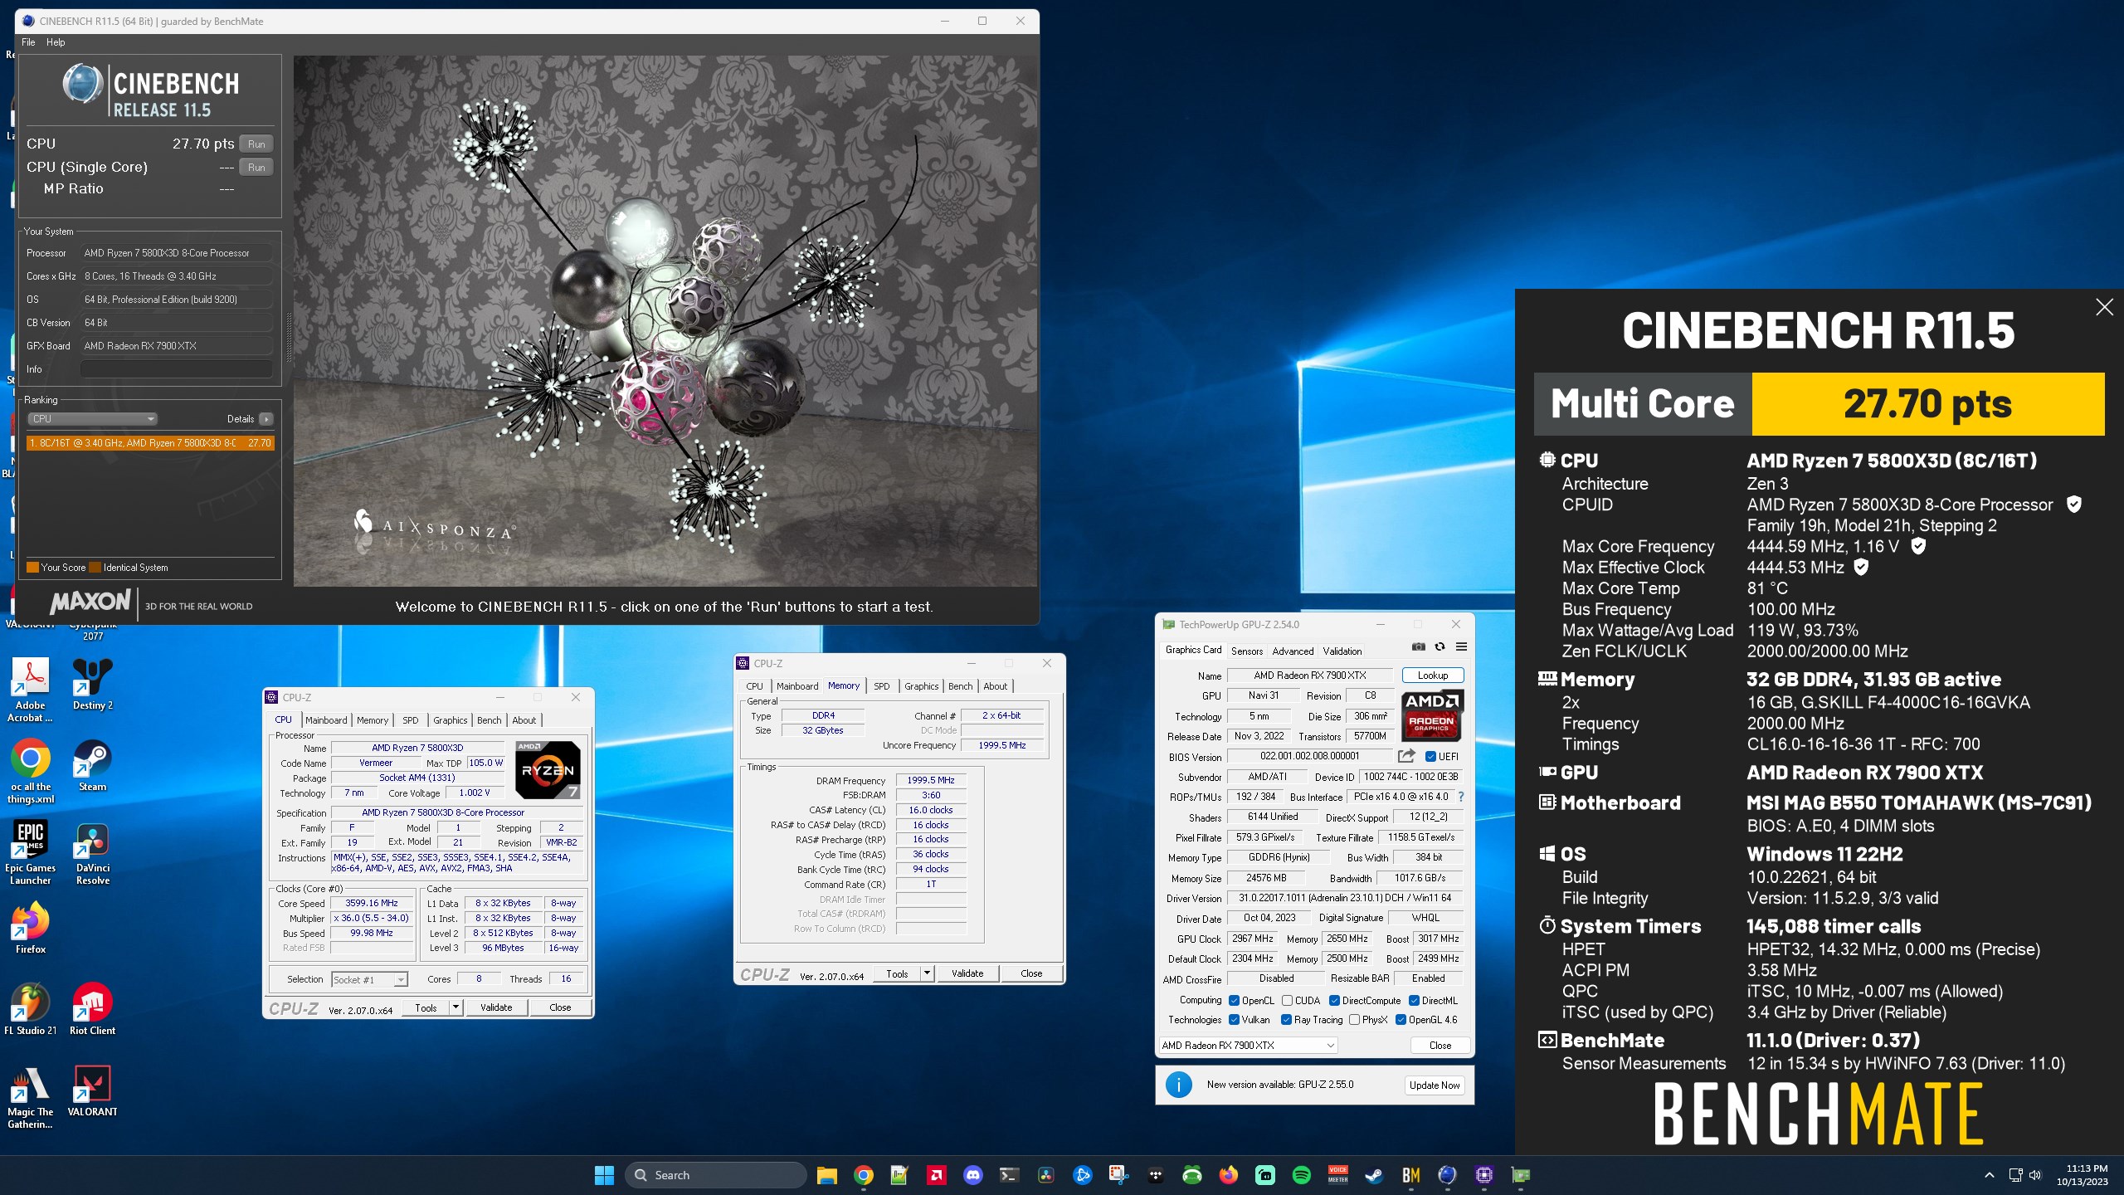Run the Cinebench CPU test
The width and height of the screenshot is (2124, 1195).
(256, 144)
